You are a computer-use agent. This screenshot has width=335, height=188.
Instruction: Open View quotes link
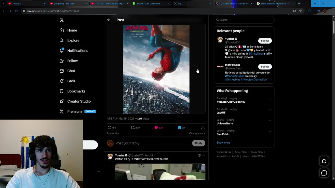197,133
